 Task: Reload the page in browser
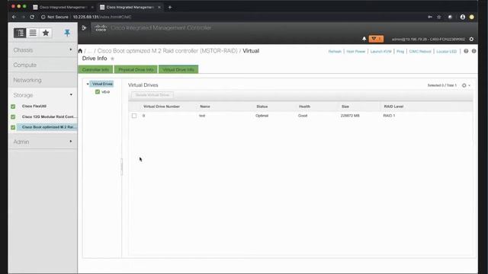[x=32, y=17]
